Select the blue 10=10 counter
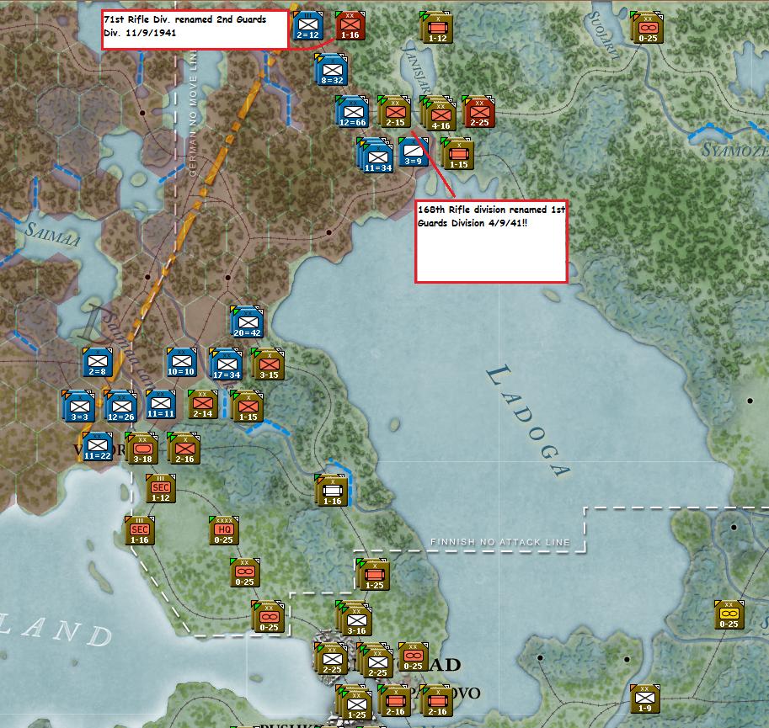 (x=181, y=363)
